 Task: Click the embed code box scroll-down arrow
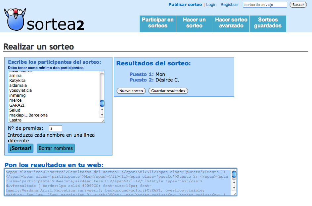[234, 188]
